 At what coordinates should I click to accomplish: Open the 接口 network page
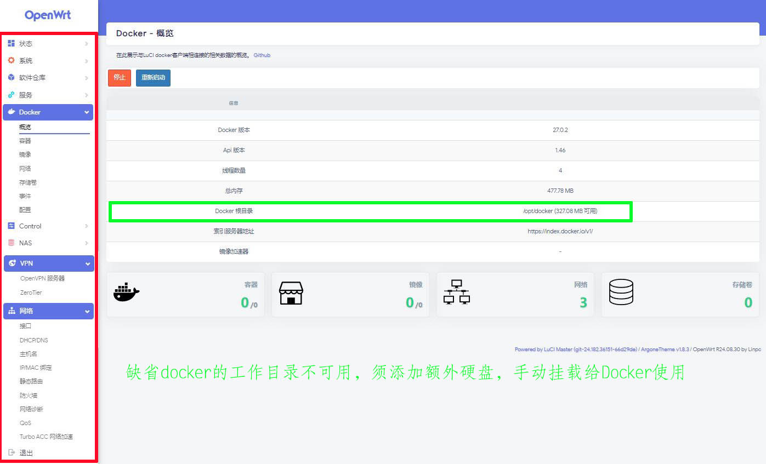coord(25,326)
